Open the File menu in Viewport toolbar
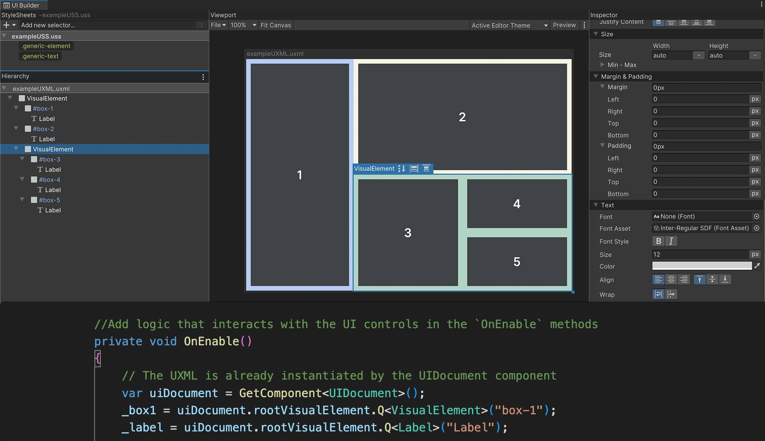Image resolution: width=765 pixels, height=441 pixels. [x=218, y=25]
